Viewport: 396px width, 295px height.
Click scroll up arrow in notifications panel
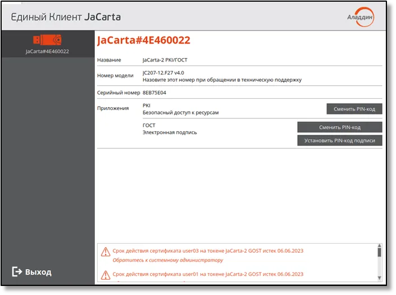(x=379, y=245)
